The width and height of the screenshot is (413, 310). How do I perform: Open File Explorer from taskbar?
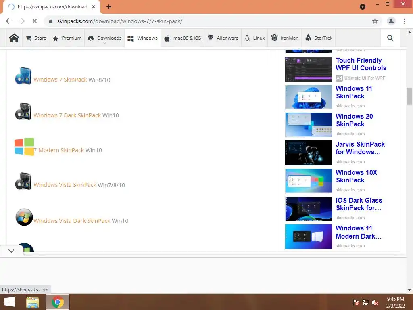33,302
